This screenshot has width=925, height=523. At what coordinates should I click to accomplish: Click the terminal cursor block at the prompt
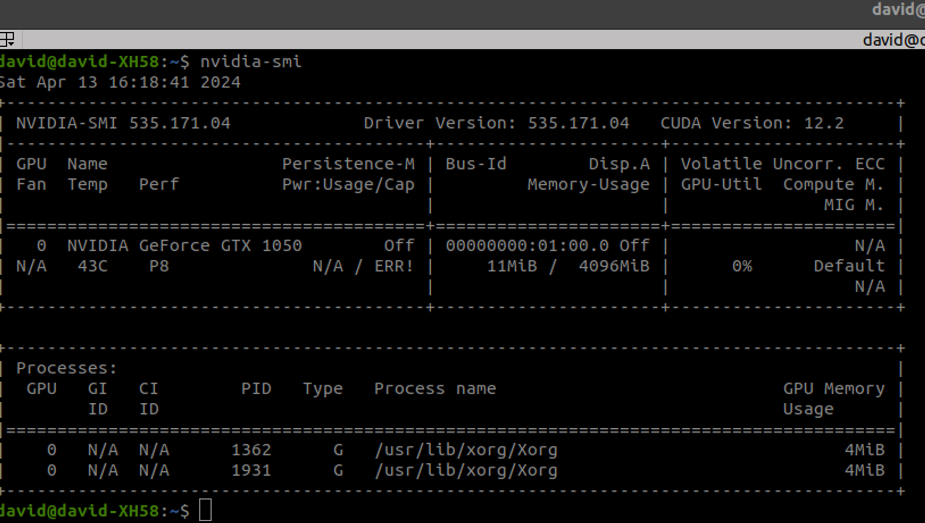(206, 511)
